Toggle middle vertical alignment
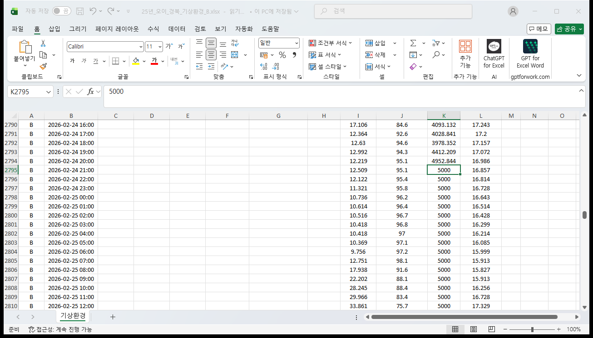This screenshot has width=593, height=338. tap(211, 43)
